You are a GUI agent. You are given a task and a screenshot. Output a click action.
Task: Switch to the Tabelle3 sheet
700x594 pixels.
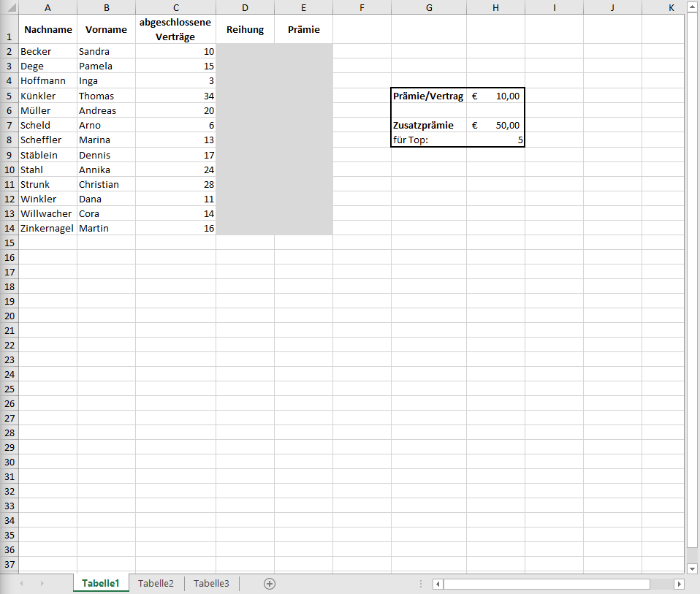(x=210, y=583)
